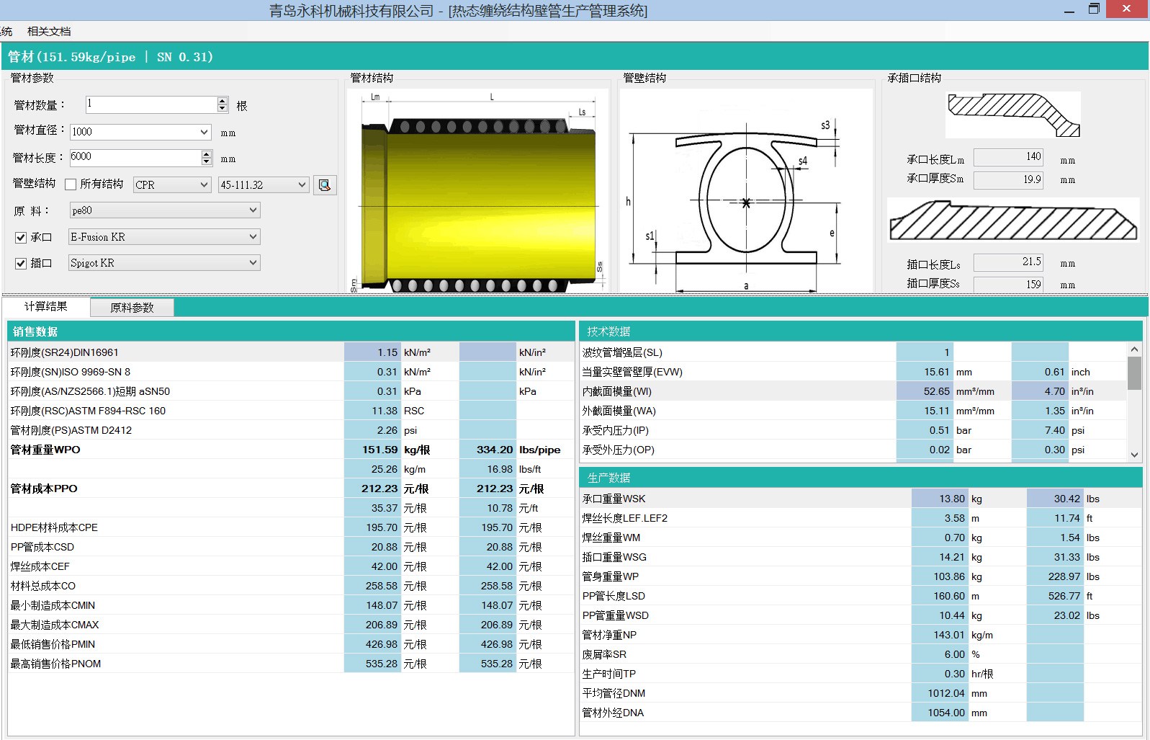Click the 插口厚度Ss value field
This screenshot has height=740, width=1150.
[x=1008, y=284]
